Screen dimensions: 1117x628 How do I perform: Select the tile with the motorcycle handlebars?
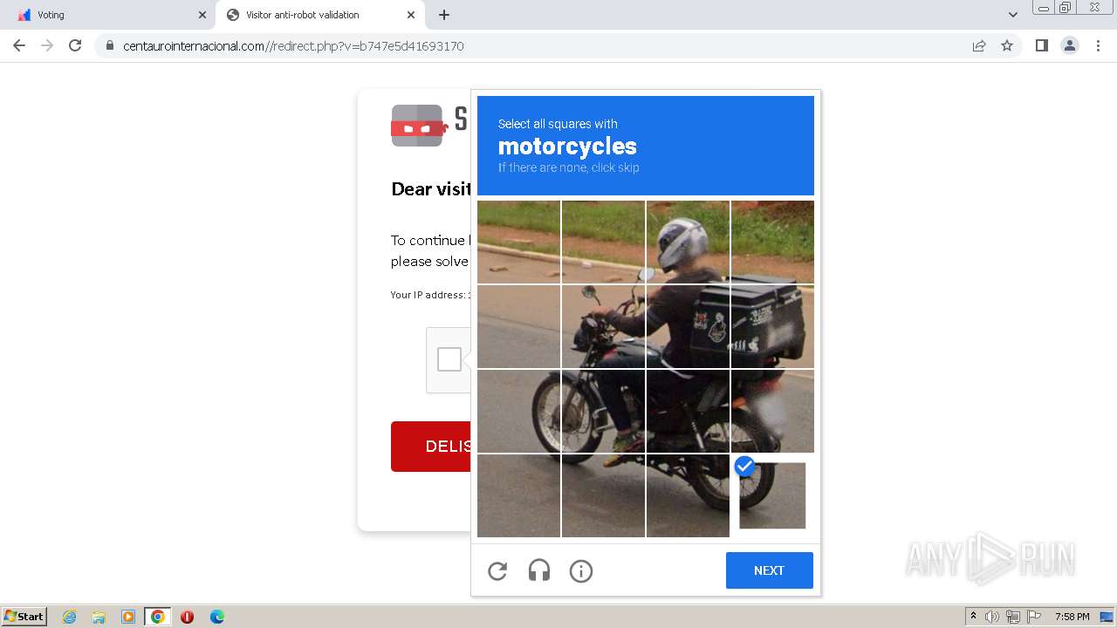click(x=603, y=326)
